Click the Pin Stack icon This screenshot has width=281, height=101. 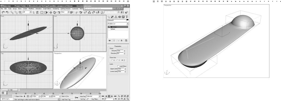pyautogui.click(x=109, y=41)
